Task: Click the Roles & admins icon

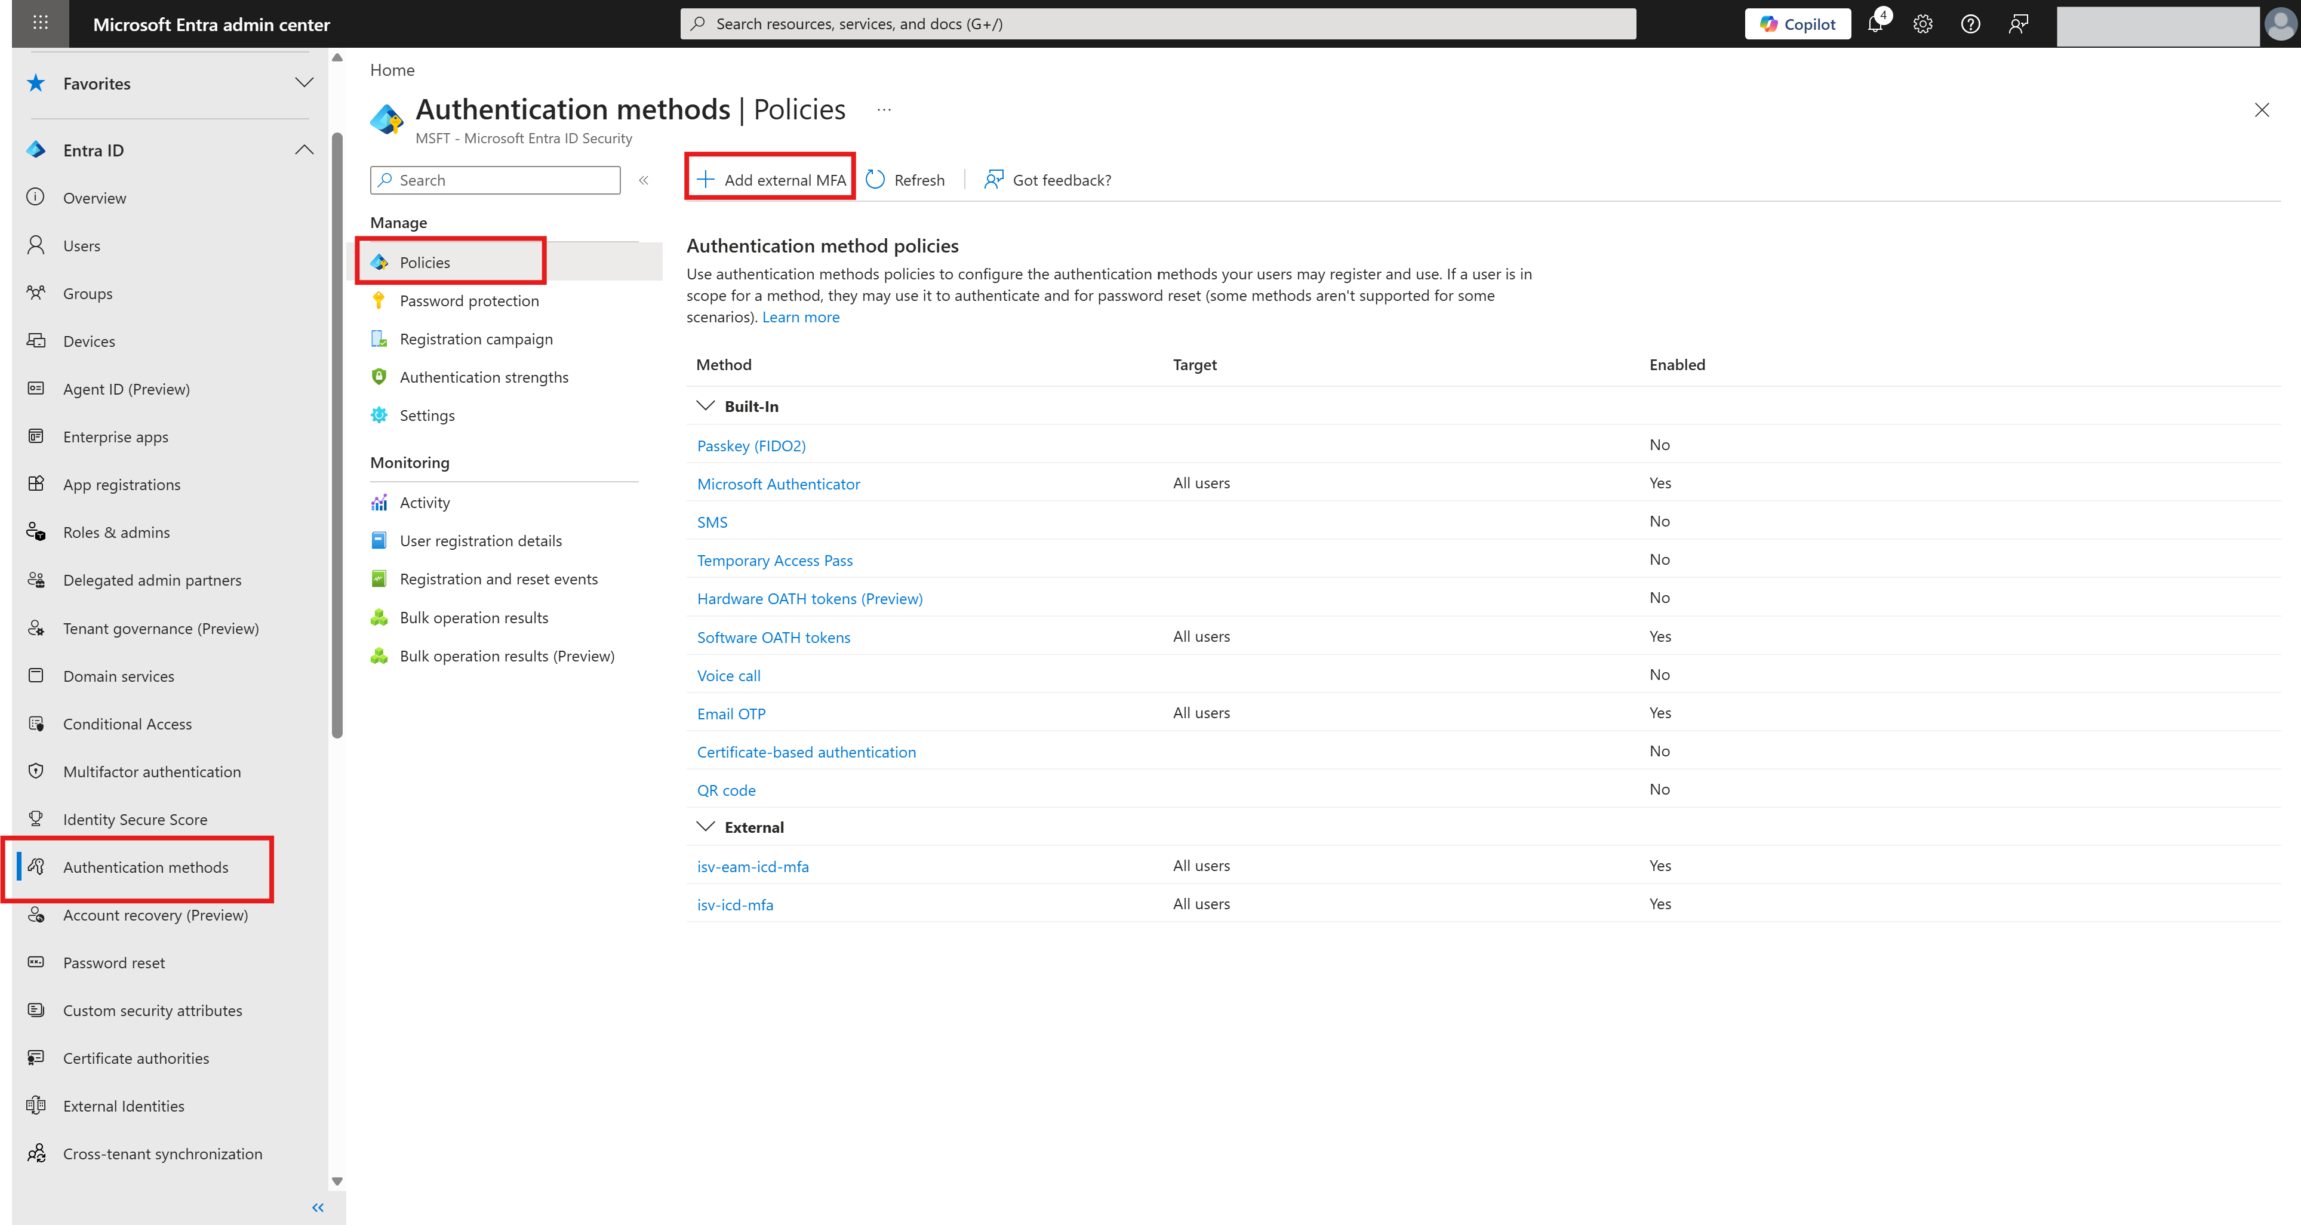Action: [36, 532]
